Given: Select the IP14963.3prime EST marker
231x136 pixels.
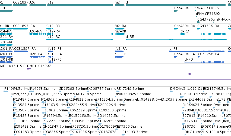Looking at the screenshot, I should point(32,91).
